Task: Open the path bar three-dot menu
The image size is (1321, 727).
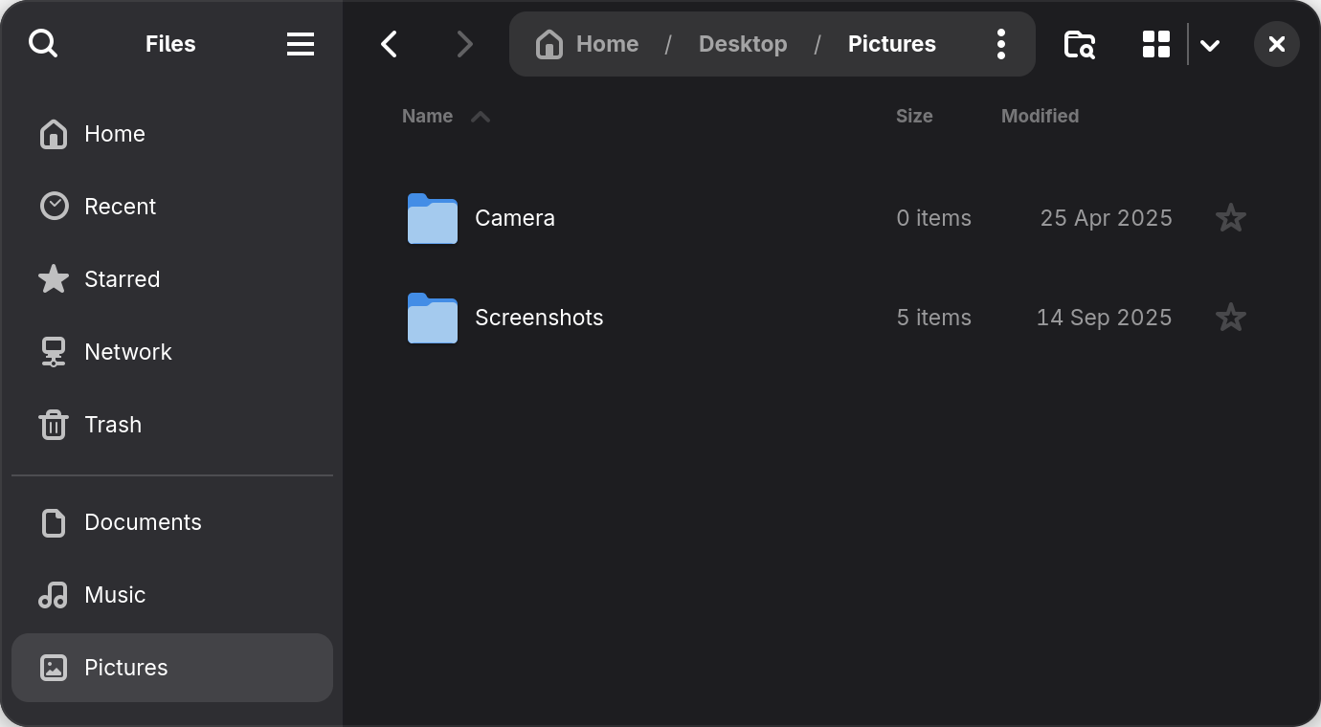Action: pyautogui.click(x=1000, y=44)
